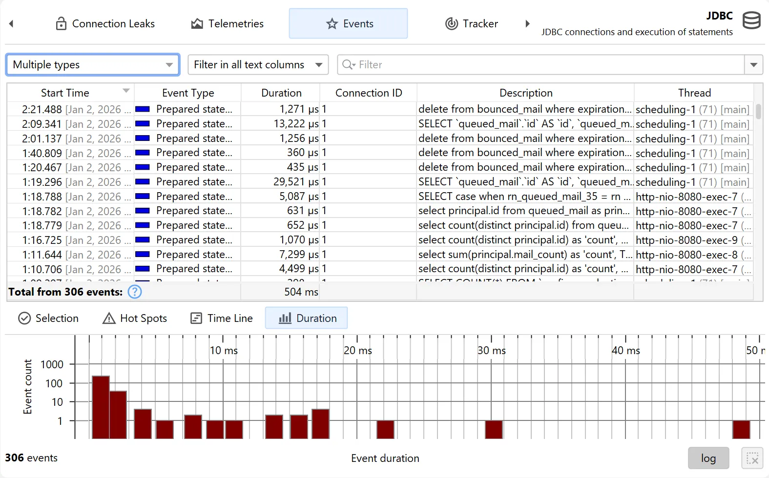Screen dimensions: 769x478
Task: Switch to the Hot Spots tab
Action: point(135,318)
